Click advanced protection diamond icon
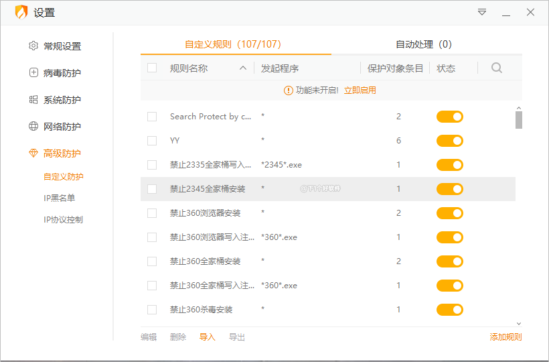 (33, 154)
